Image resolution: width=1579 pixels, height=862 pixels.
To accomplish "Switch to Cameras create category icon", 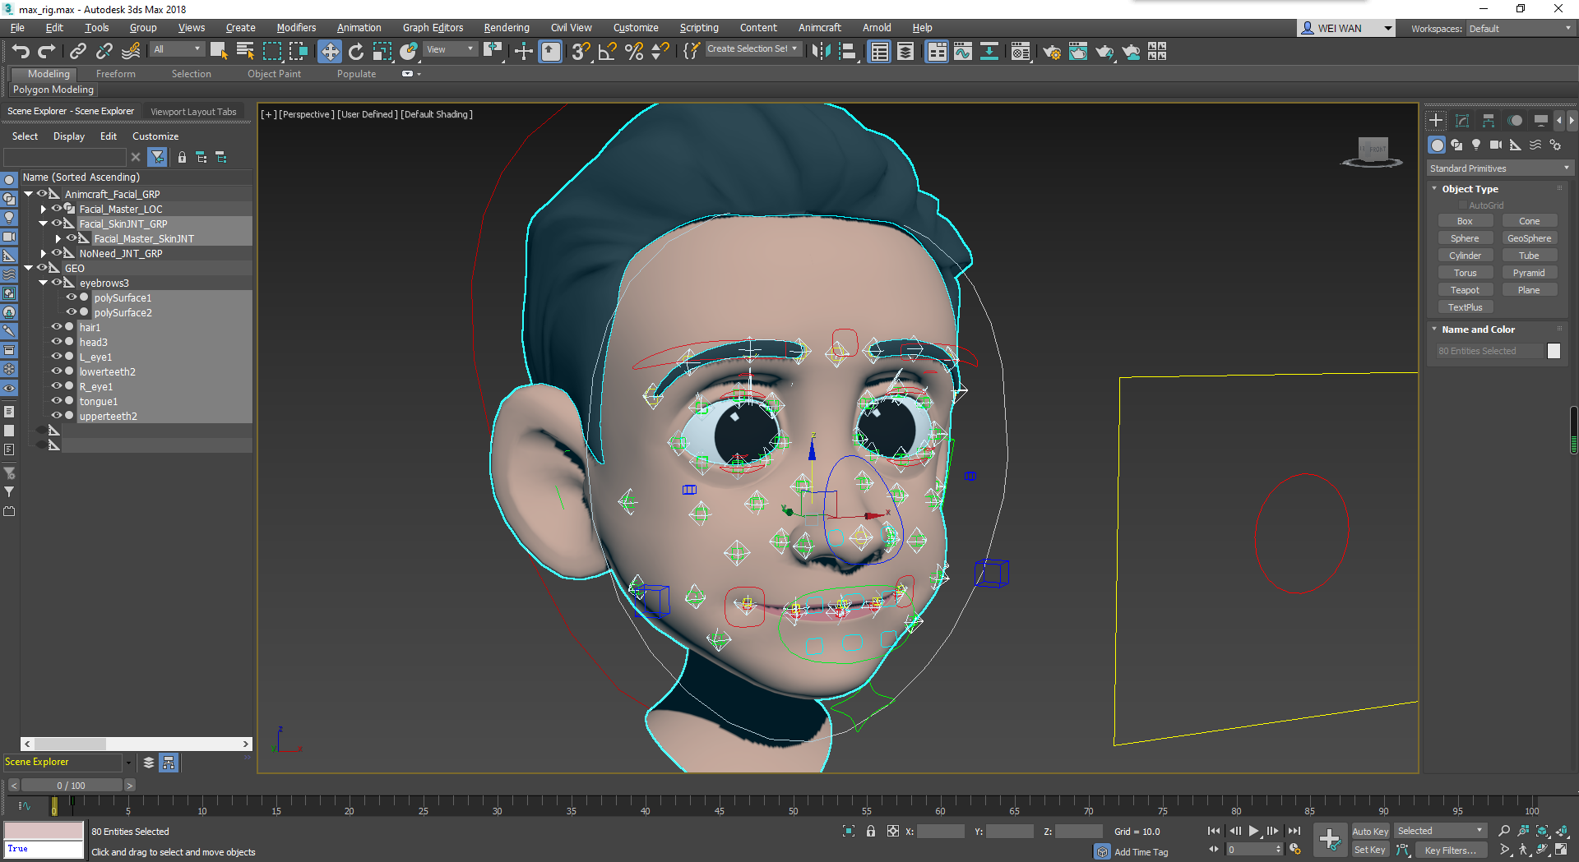I will [x=1496, y=145].
